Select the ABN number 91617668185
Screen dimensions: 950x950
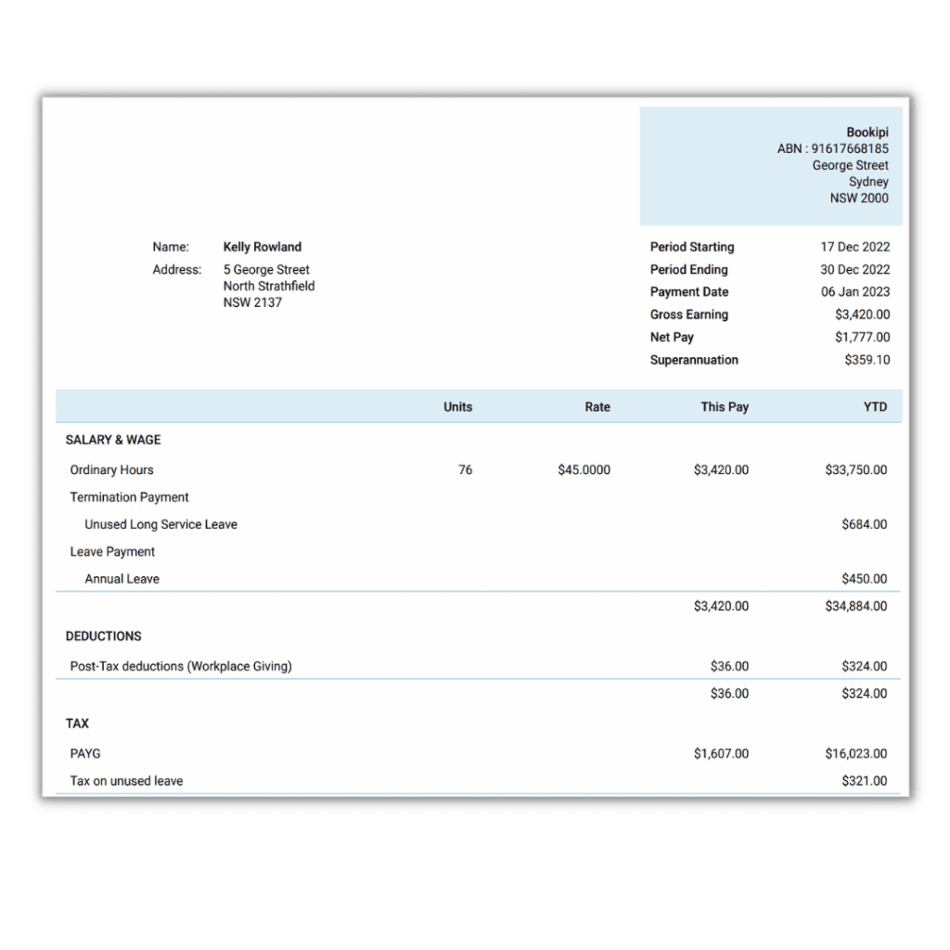(850, 148)
